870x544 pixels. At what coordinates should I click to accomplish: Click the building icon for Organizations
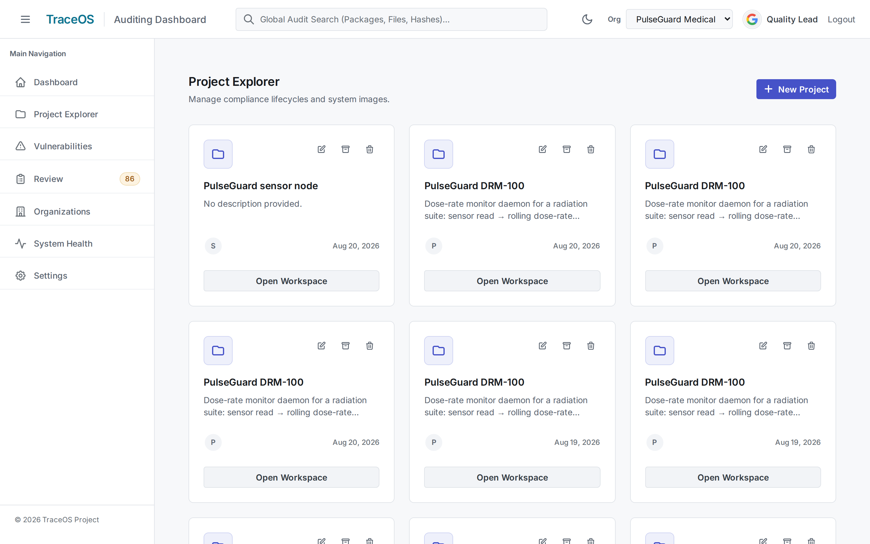[x=21, y=212]
